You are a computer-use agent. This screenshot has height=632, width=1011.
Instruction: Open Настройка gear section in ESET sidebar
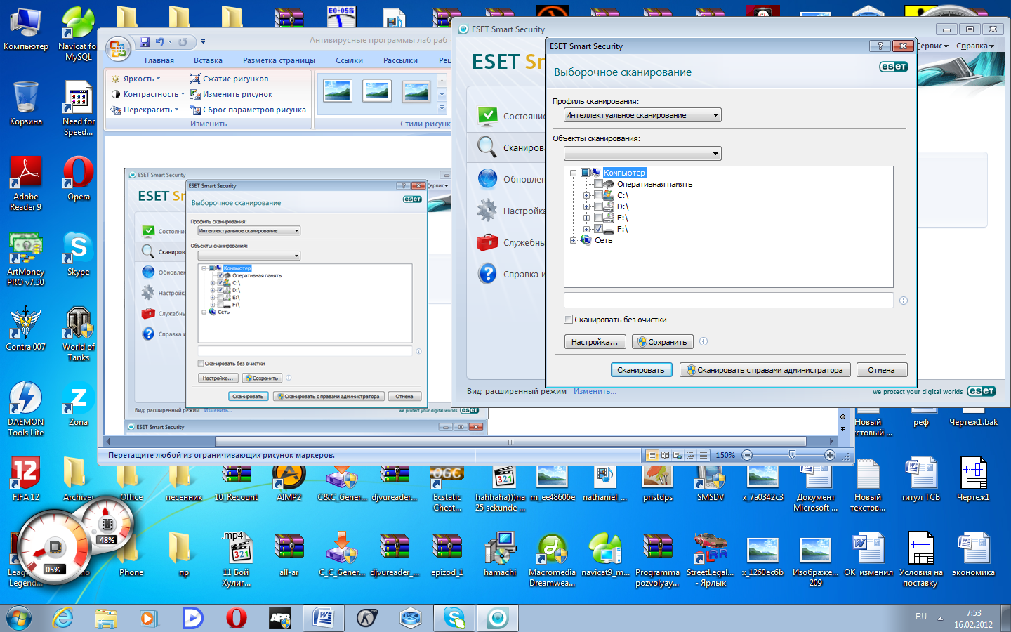[510, 211]
